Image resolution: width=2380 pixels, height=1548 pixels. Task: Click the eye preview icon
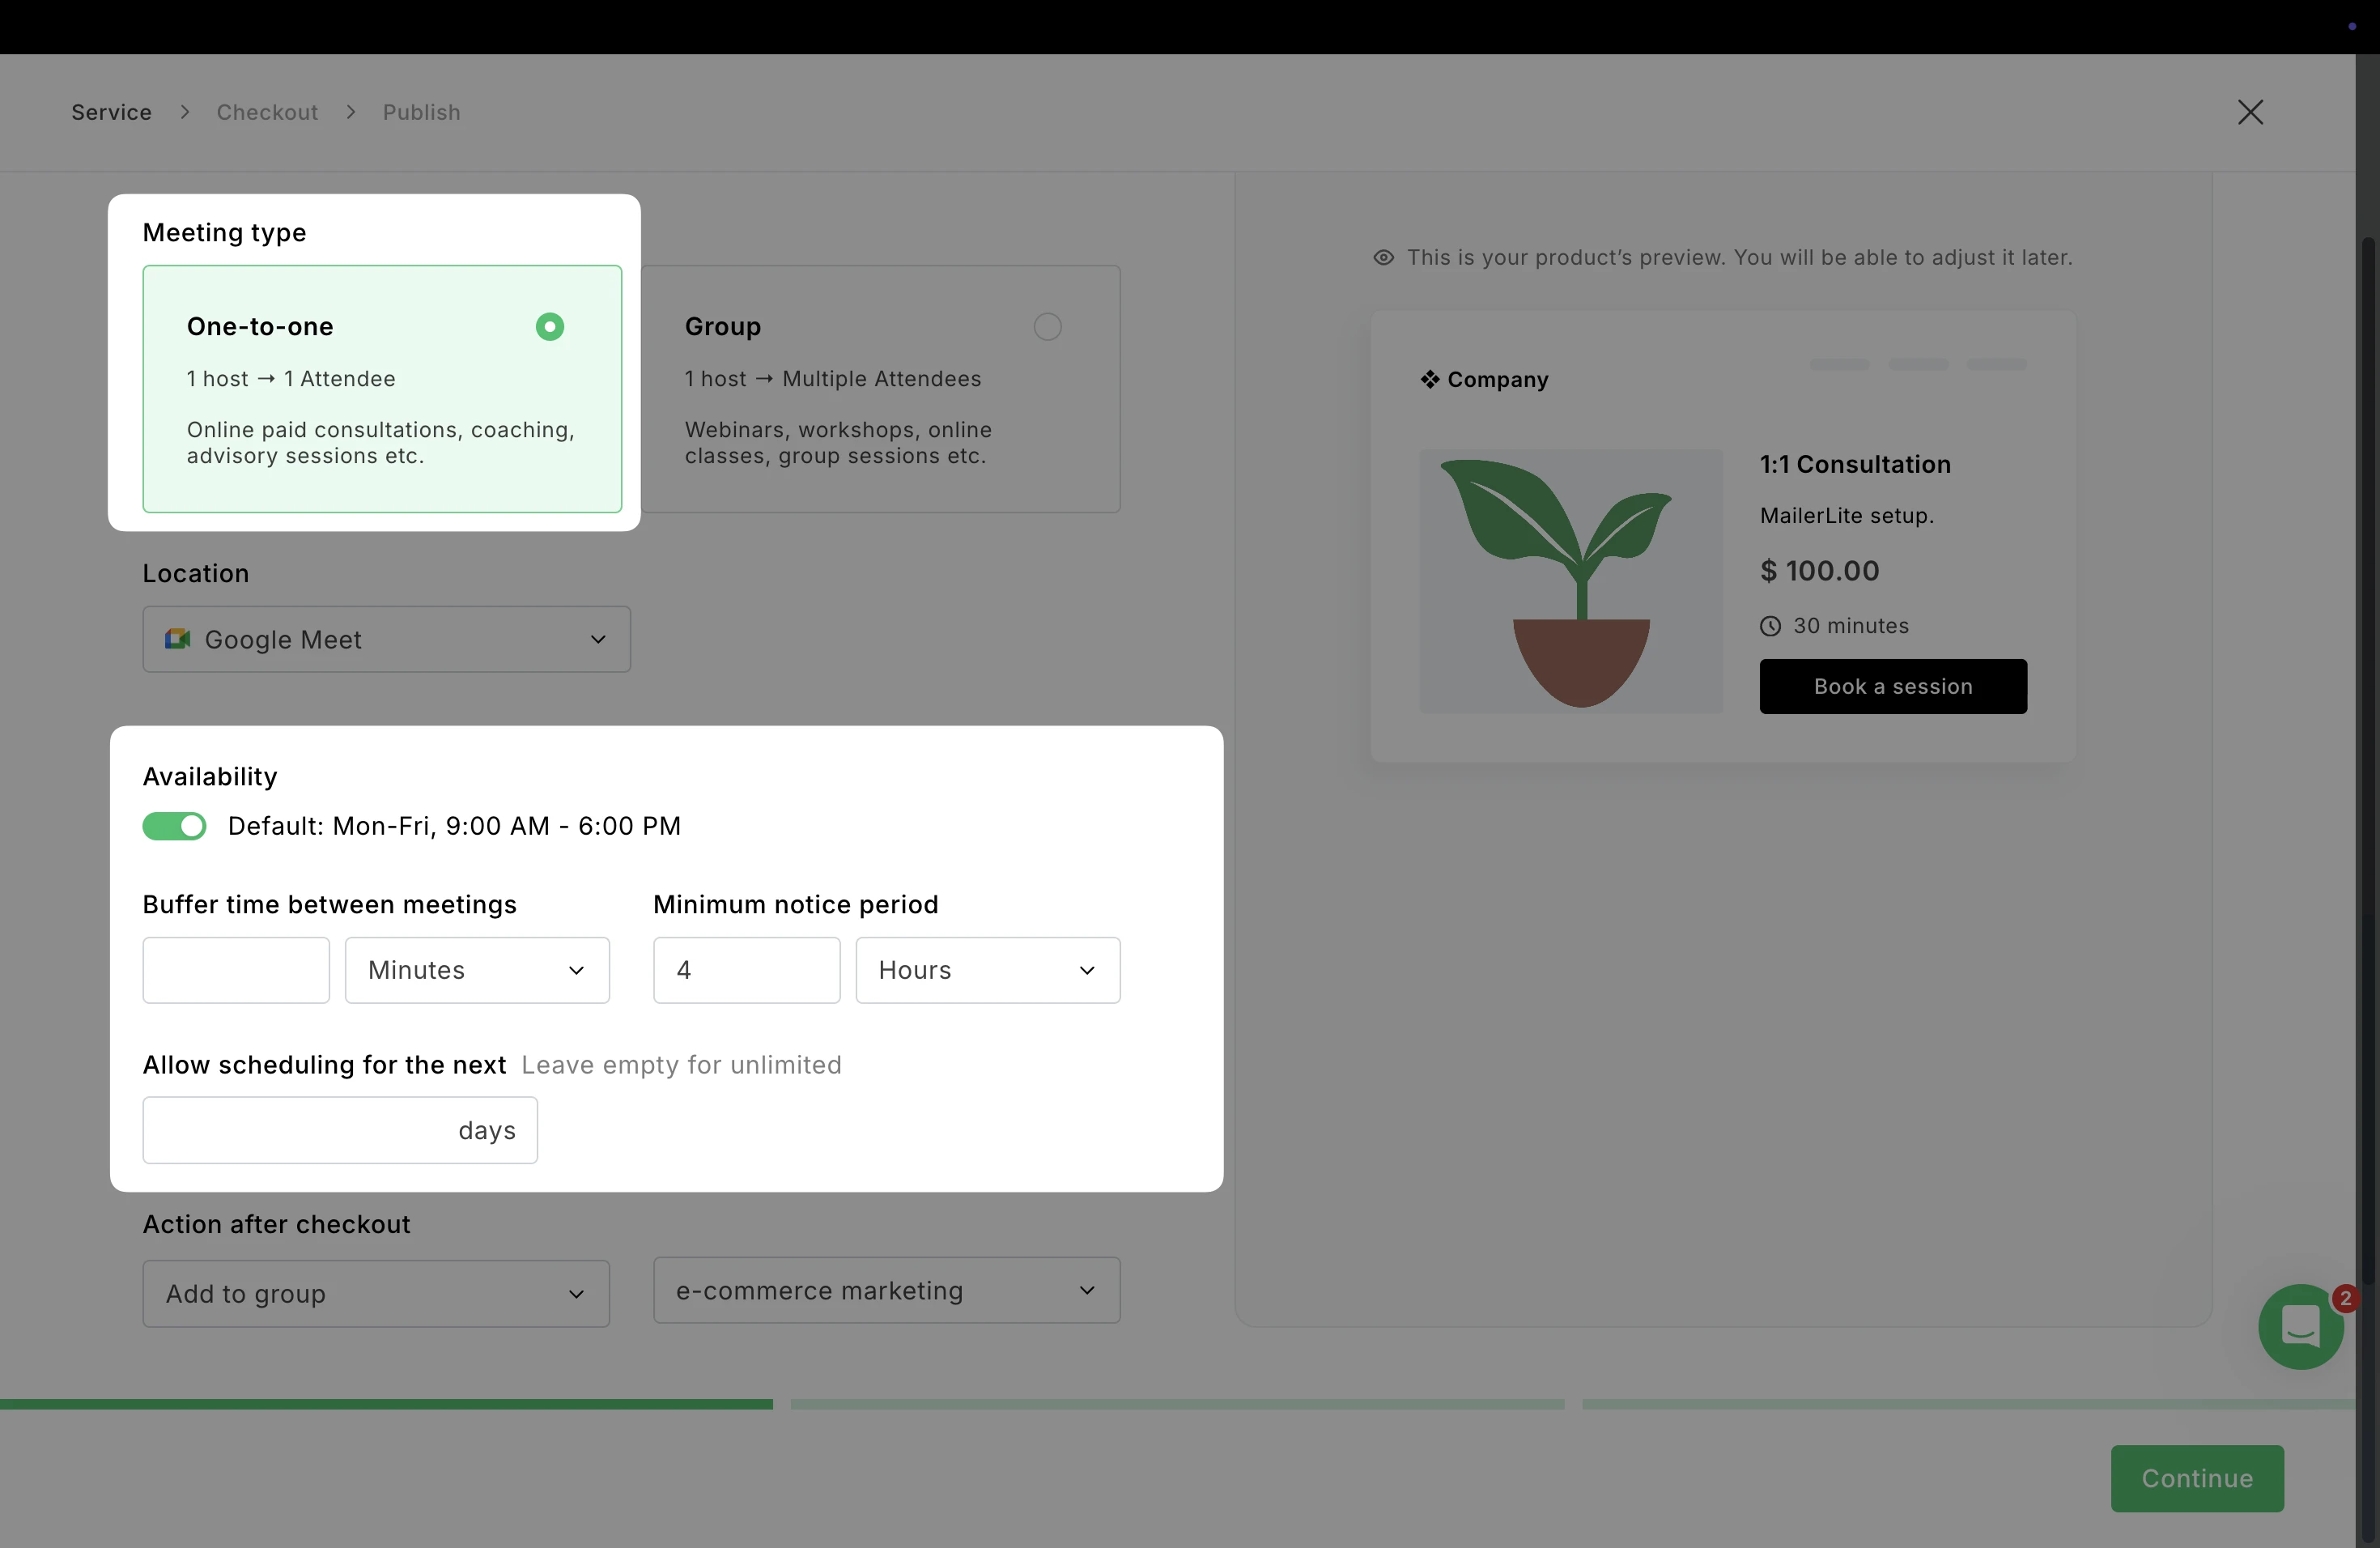[1383, 258]
